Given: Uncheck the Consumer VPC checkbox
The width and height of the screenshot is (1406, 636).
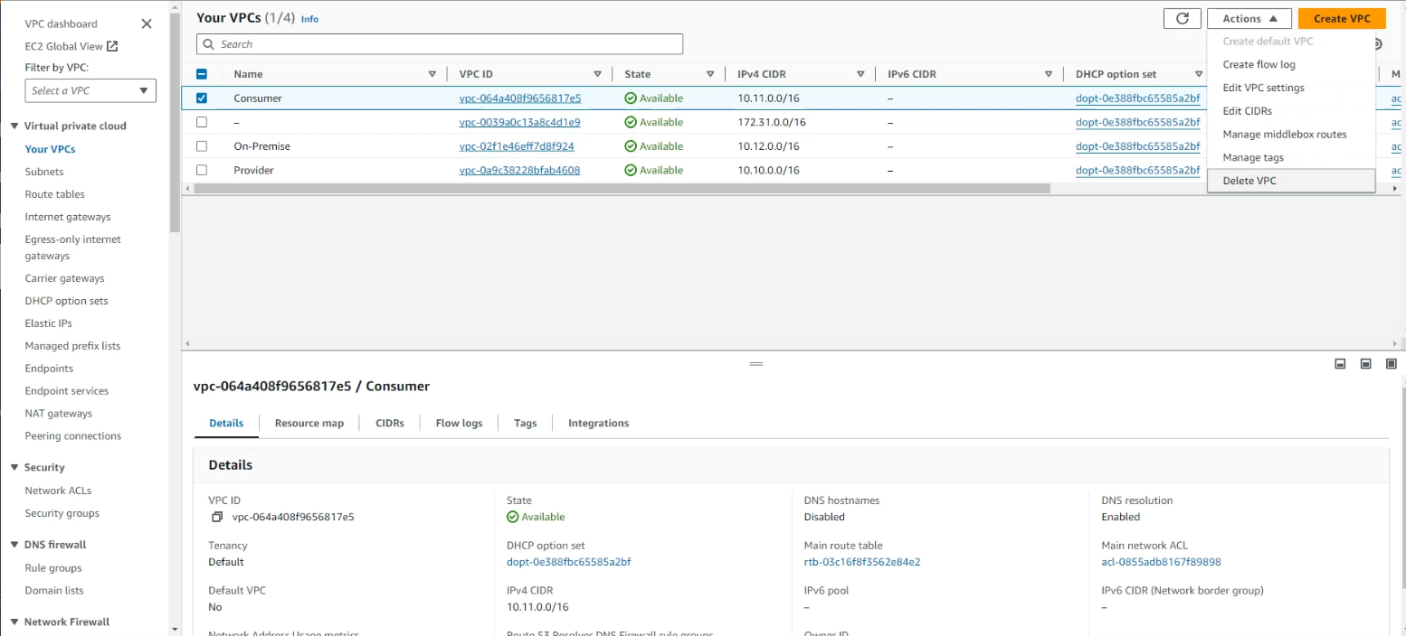Looking at the screenshot, I should (202, 98).
